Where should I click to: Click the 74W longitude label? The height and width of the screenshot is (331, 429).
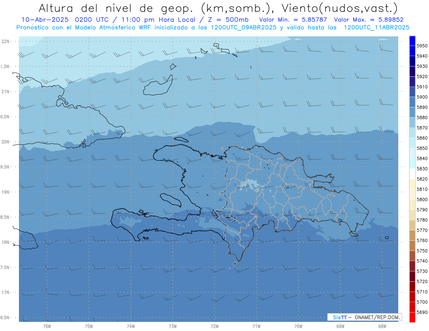point(131,326)
